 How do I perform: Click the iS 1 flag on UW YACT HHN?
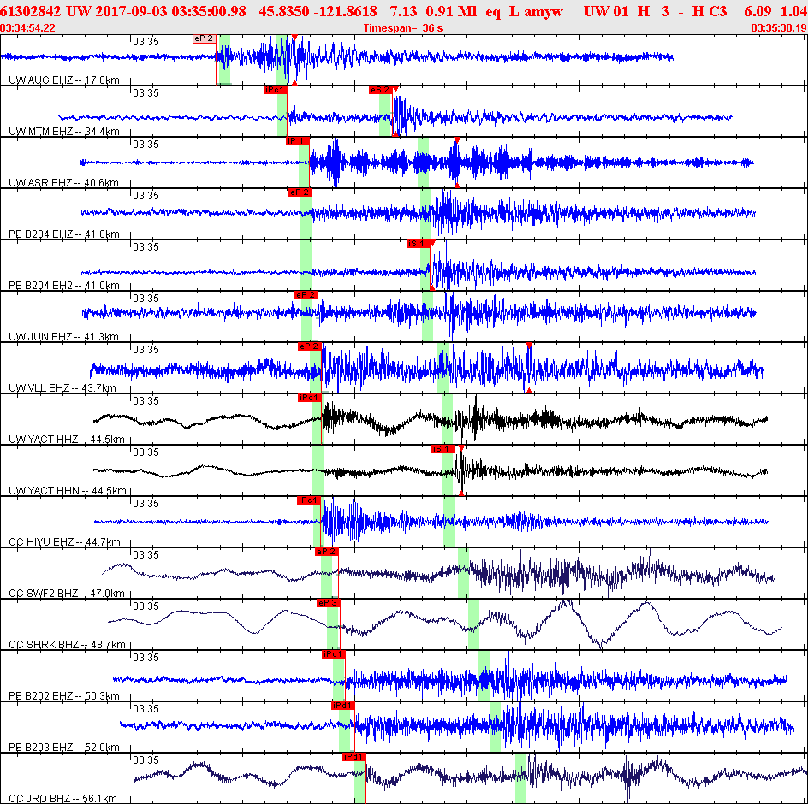pos(443,449)
